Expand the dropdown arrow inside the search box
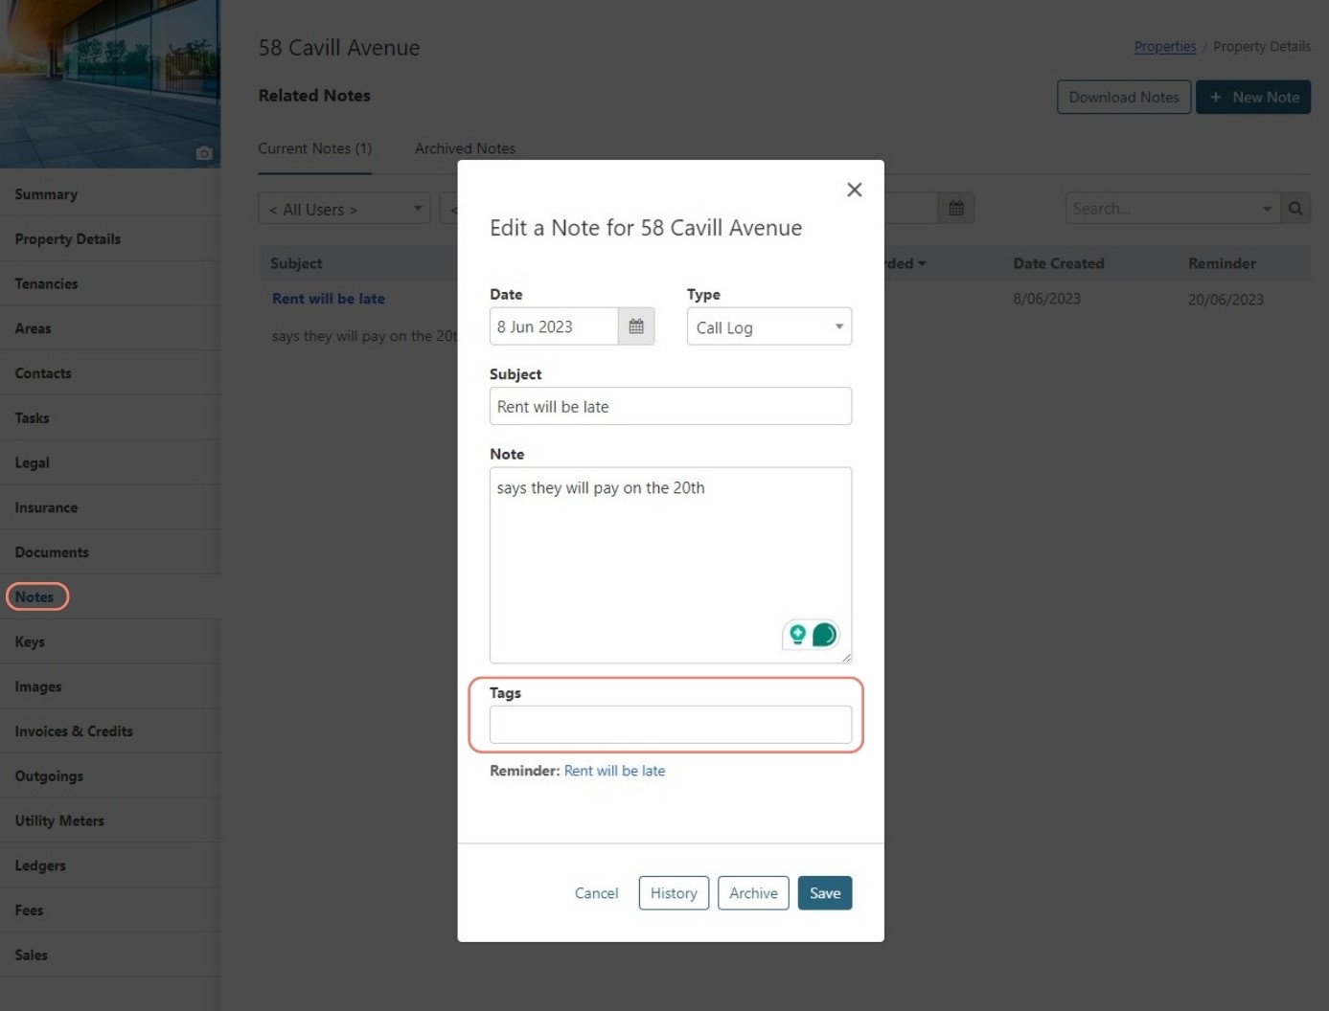The width and height of the screenshot is (1329, 1011). tap(1266, 208)
